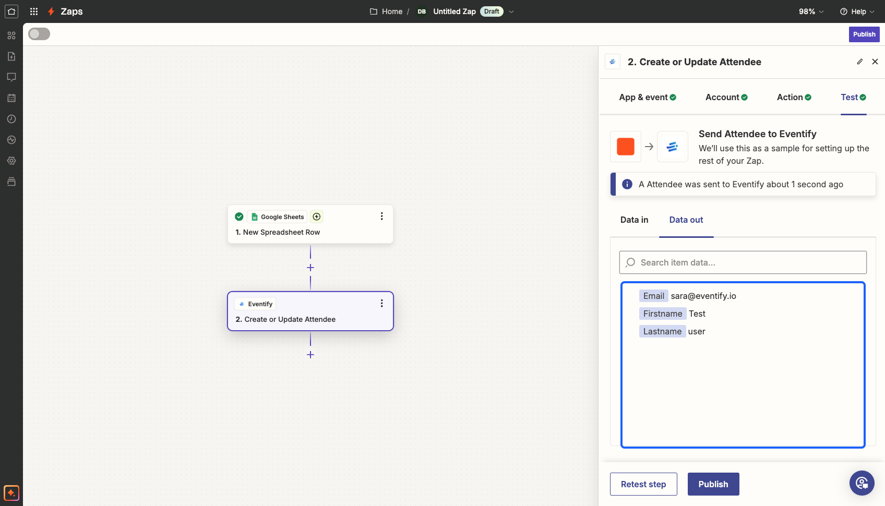Open the Help dropdown menu
This screenshot has height=506, width=885.
[x=857, y=11]
